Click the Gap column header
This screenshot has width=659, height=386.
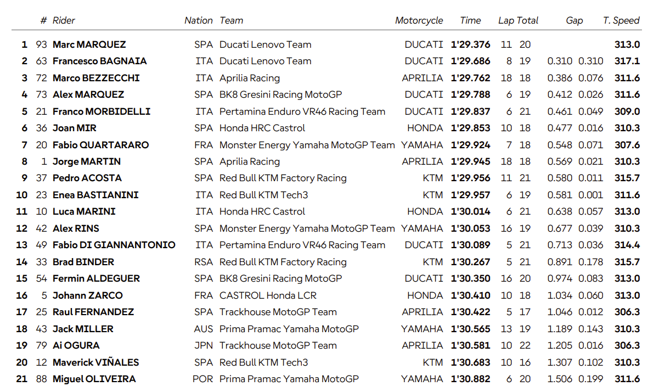[574, 20]
